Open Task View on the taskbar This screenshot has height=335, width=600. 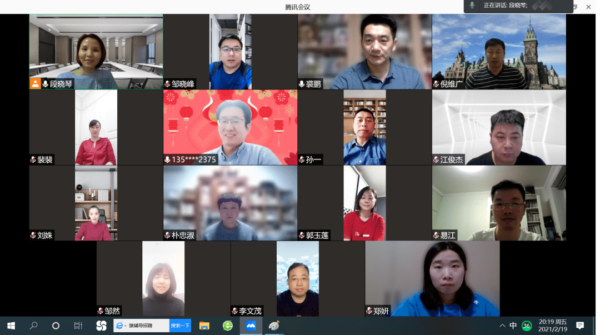coord(78,326)
